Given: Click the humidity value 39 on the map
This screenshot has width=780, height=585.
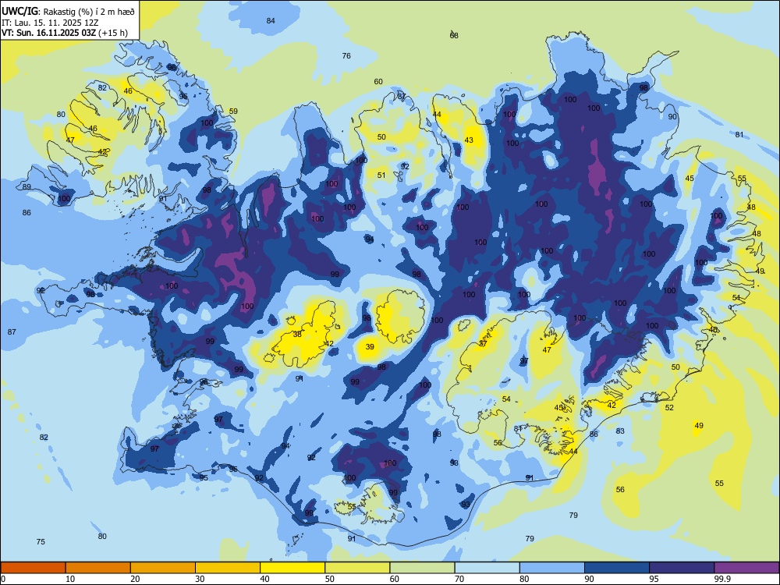Looking at the screenshot, I should [x=370, y=347].
